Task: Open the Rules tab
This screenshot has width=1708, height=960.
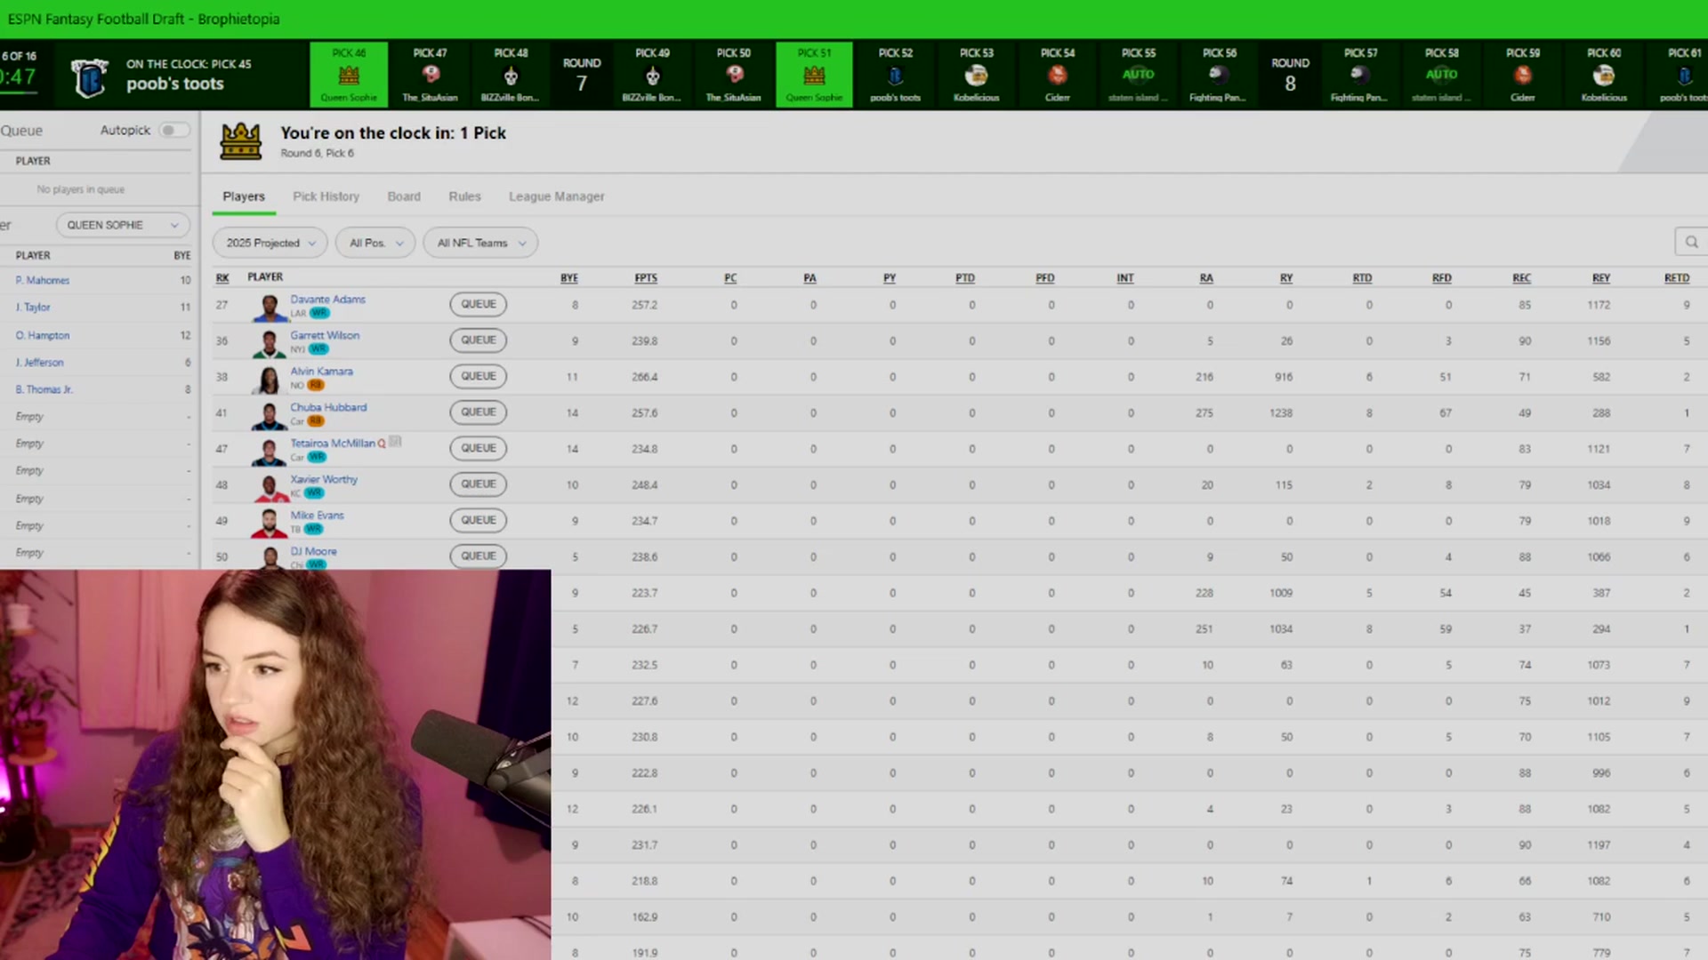Action: click(x=464, y=196)
